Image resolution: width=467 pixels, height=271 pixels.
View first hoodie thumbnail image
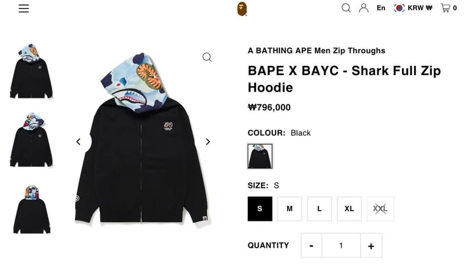pos(31,71)
